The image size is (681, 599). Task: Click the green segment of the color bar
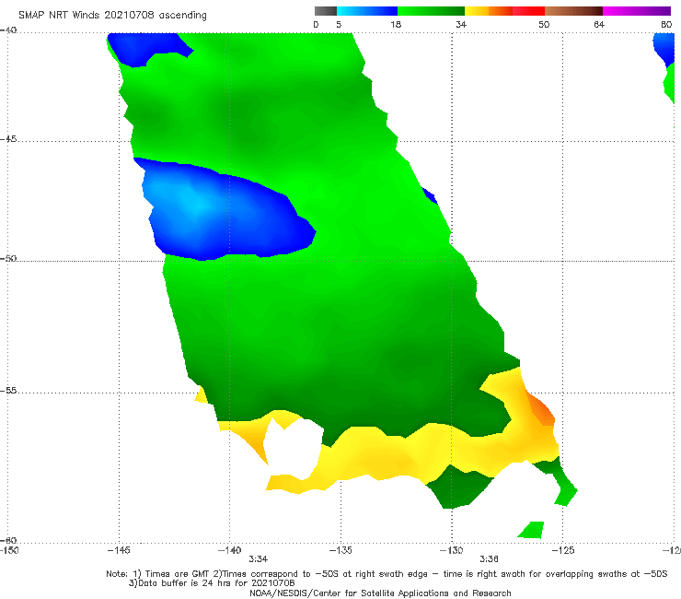tap(431, 11)
